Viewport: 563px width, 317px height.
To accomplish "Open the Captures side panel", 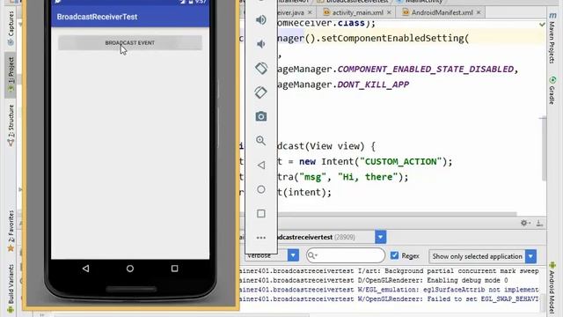I will pyautogui.click(x=11, y=28).
